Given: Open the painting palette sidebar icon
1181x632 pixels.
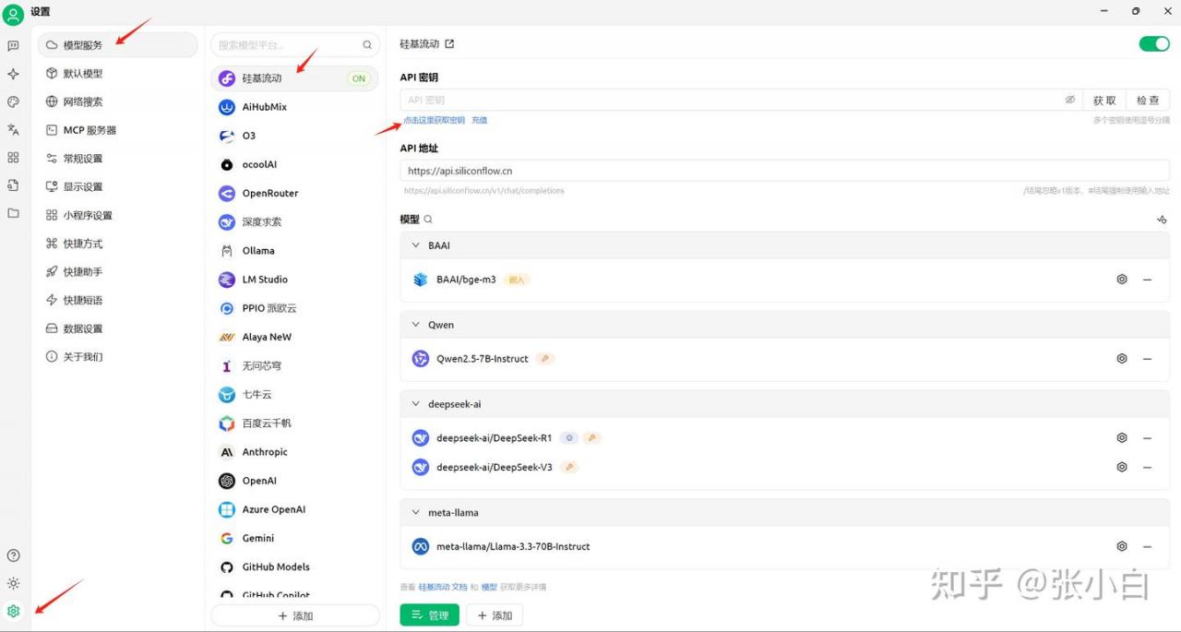Looking at the screenshot, I should point(13,101).
